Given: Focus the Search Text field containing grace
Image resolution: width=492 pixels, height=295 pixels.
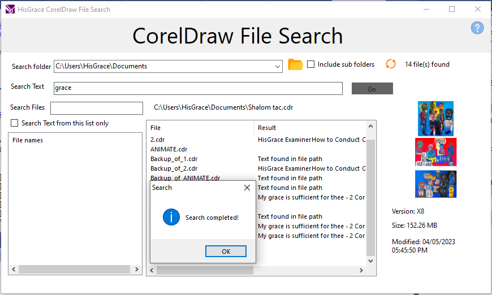Looking at the screenshot, I should [x=198, y=88].
